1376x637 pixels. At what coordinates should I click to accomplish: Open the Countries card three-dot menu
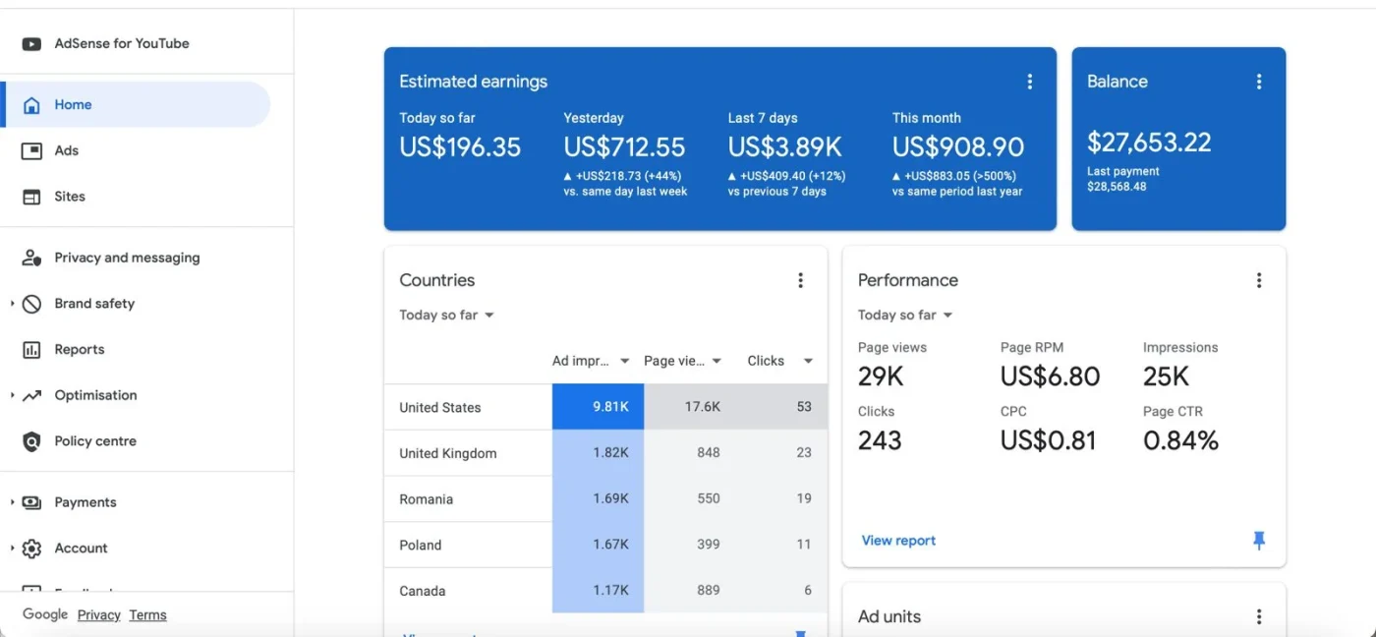(x=800, y=280)
